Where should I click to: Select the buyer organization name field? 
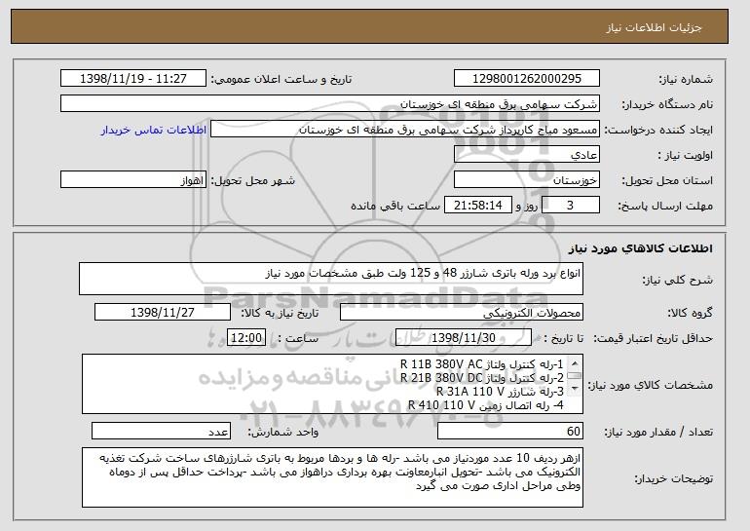(330, 104)
